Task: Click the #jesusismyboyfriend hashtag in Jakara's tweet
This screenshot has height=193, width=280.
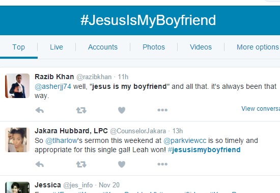Action: click(204, 150)
